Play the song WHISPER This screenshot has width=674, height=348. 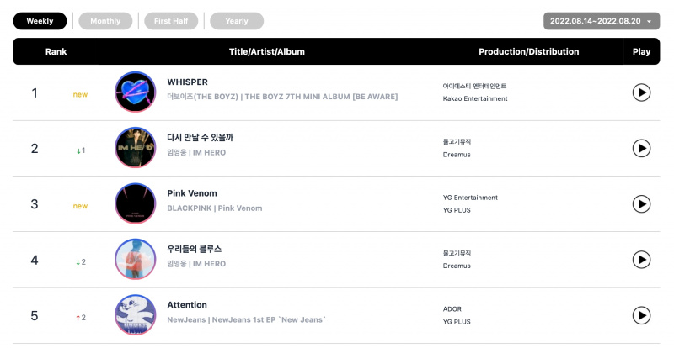[641, 92]
